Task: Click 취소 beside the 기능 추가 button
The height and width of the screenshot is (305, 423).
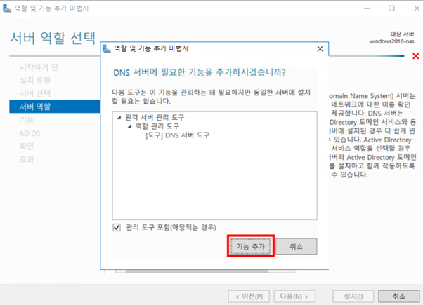Action: coord(296,247)
